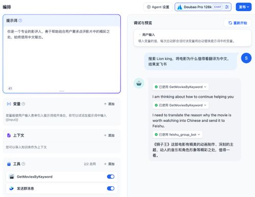Click the 调试与预览 heading
255x197 pixels.
pos(143,23)
